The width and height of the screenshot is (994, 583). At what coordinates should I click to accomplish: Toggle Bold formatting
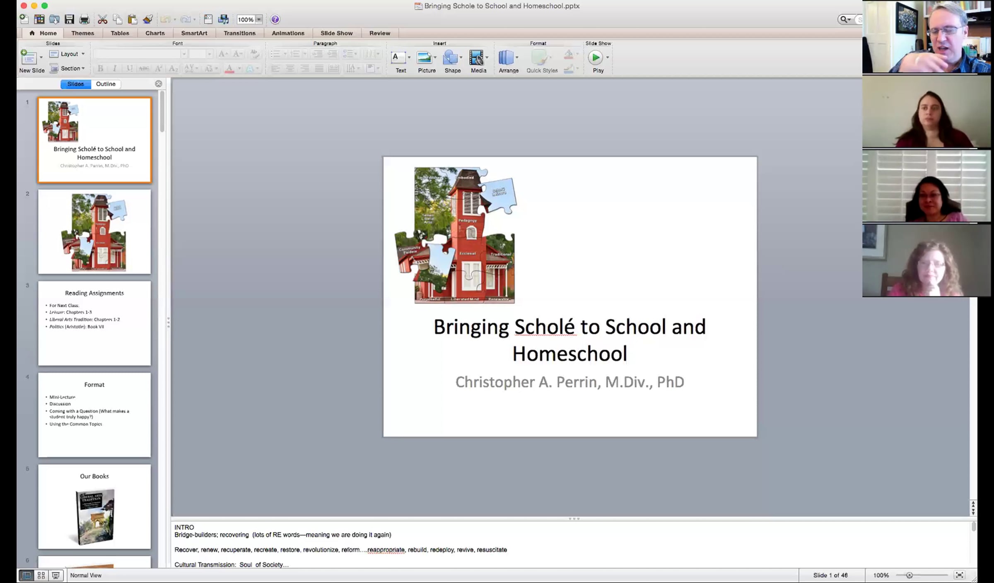point(100,68)
